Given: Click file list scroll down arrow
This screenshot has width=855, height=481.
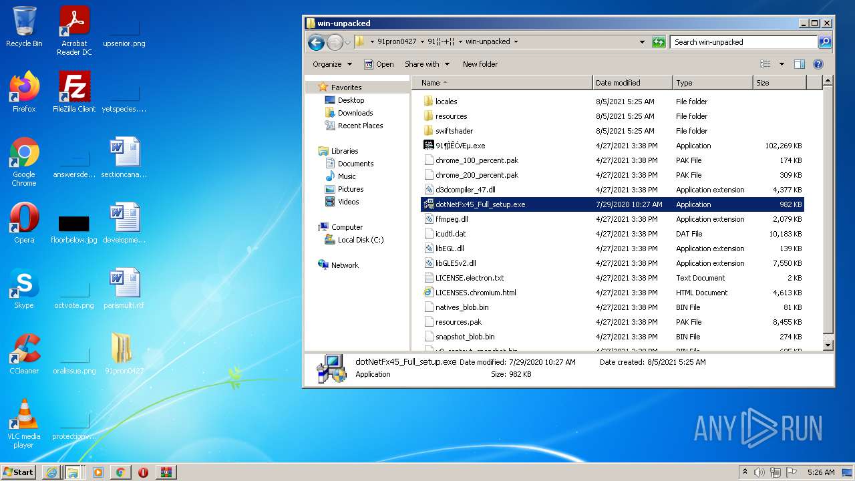Looking at the screenshot, I should coord(828,345).
